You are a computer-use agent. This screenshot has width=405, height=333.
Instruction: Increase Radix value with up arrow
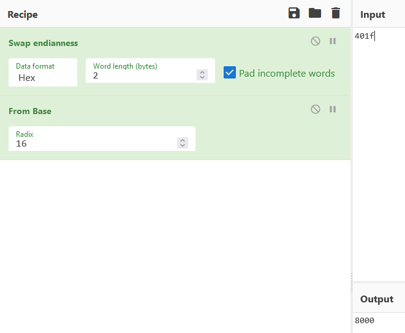(182, 140)
